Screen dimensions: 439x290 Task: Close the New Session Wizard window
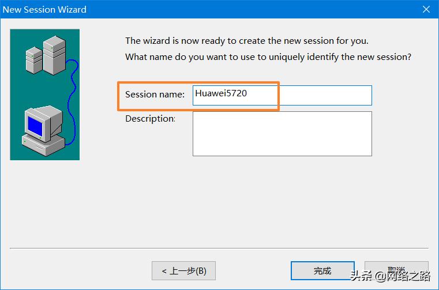tap(426, 9)
